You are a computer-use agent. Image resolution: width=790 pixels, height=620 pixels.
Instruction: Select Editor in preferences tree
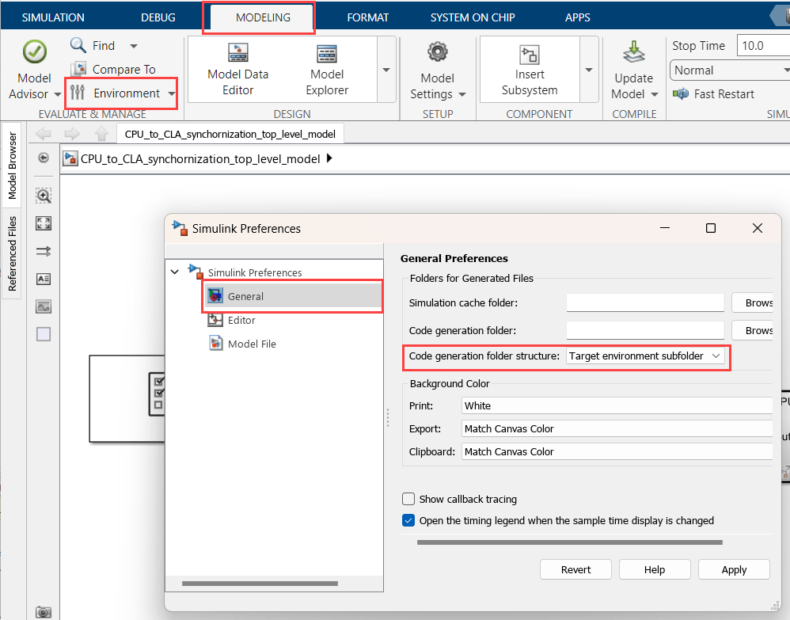[x=241, y=320]
